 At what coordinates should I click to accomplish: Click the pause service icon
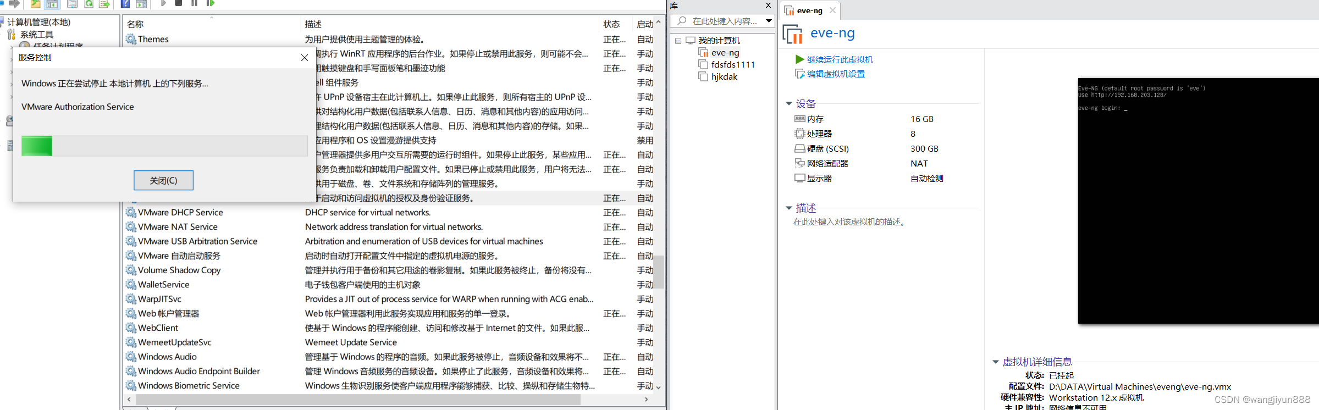pyautogui.click(x=194, y=3)
